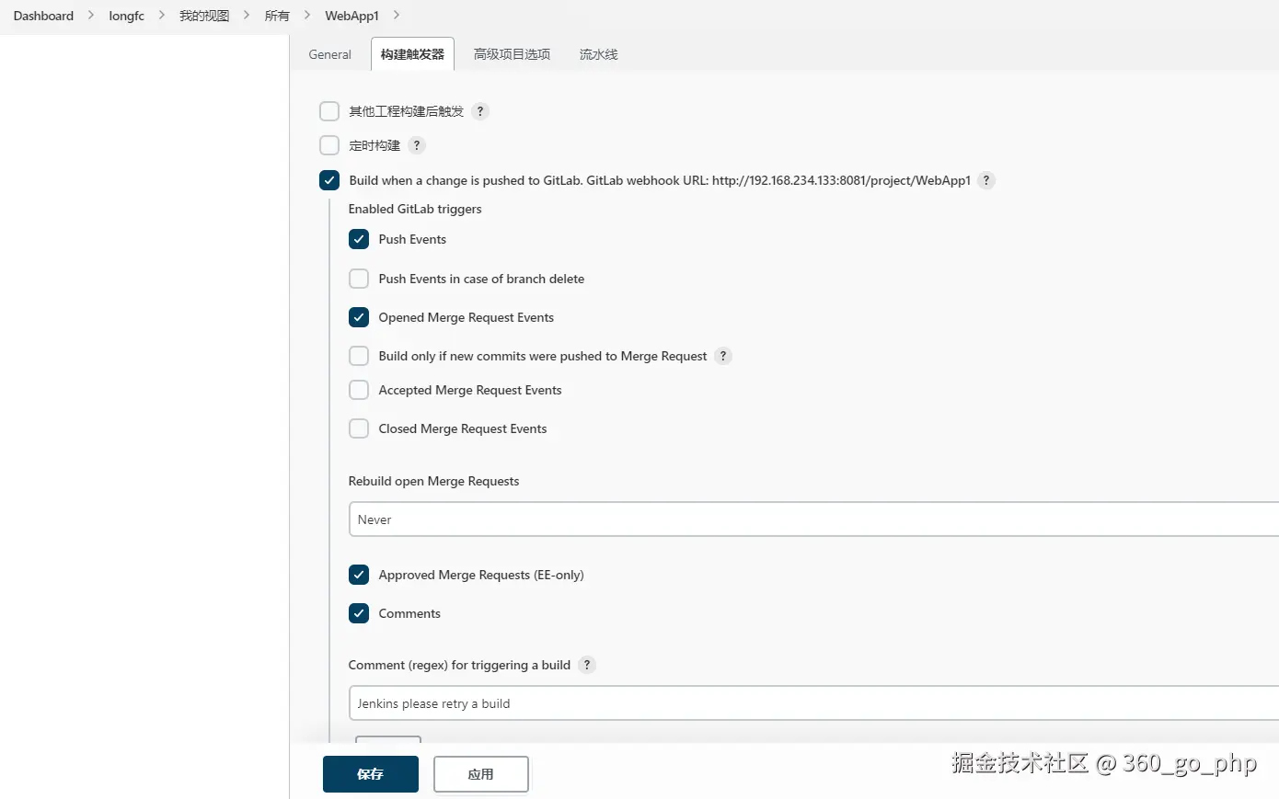1279x799 pixels.
Task: Open the Rebuild open Merge Requests dropdown
Action: click(813, 519)
